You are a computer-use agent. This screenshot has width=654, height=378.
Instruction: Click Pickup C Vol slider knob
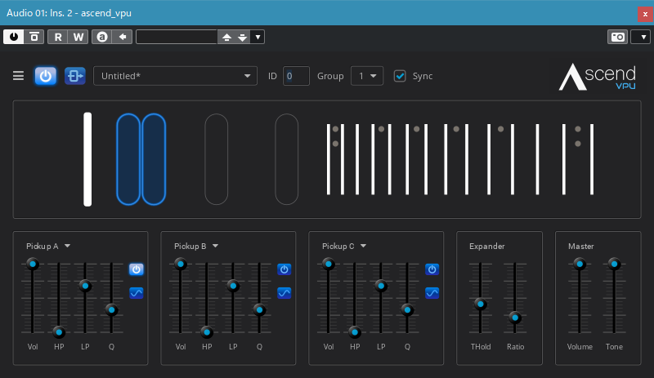(329, 264)
